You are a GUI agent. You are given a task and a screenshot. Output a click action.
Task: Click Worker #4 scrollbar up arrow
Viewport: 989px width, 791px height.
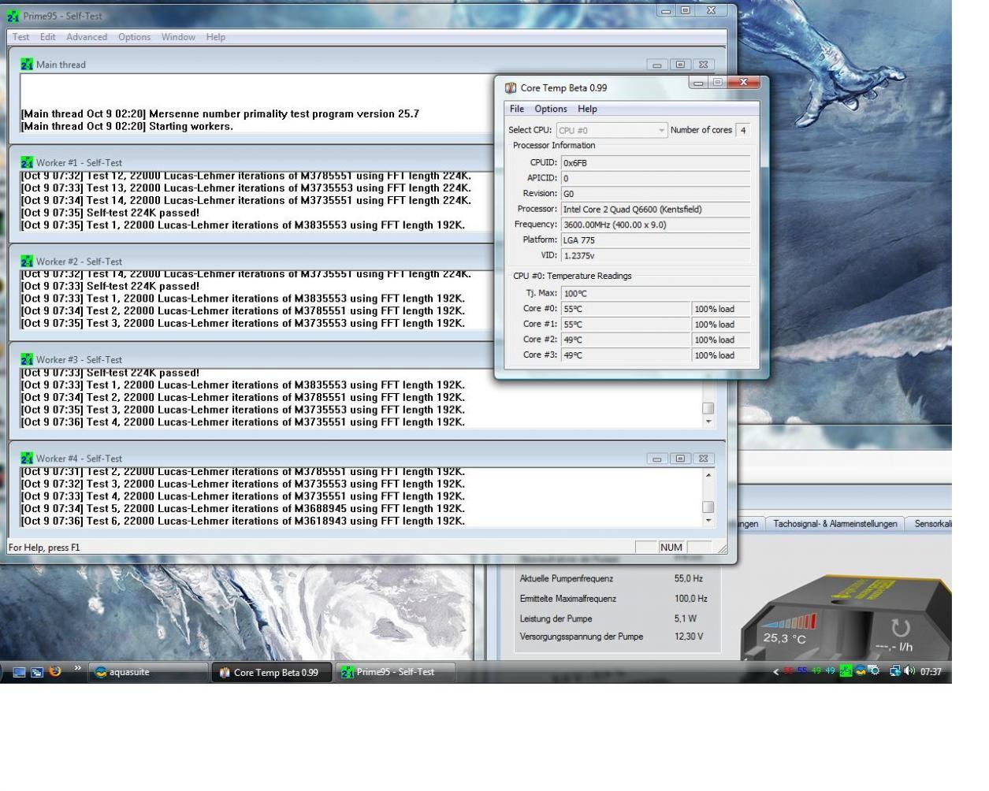point(708,475)
